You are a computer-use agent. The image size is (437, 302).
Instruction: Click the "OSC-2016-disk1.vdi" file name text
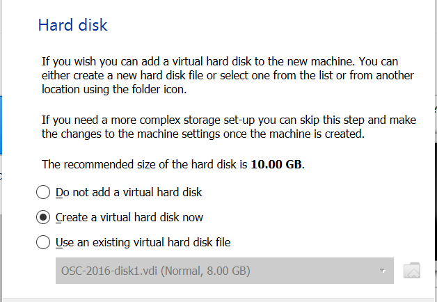pyautogui.click(x=107, y=271)
